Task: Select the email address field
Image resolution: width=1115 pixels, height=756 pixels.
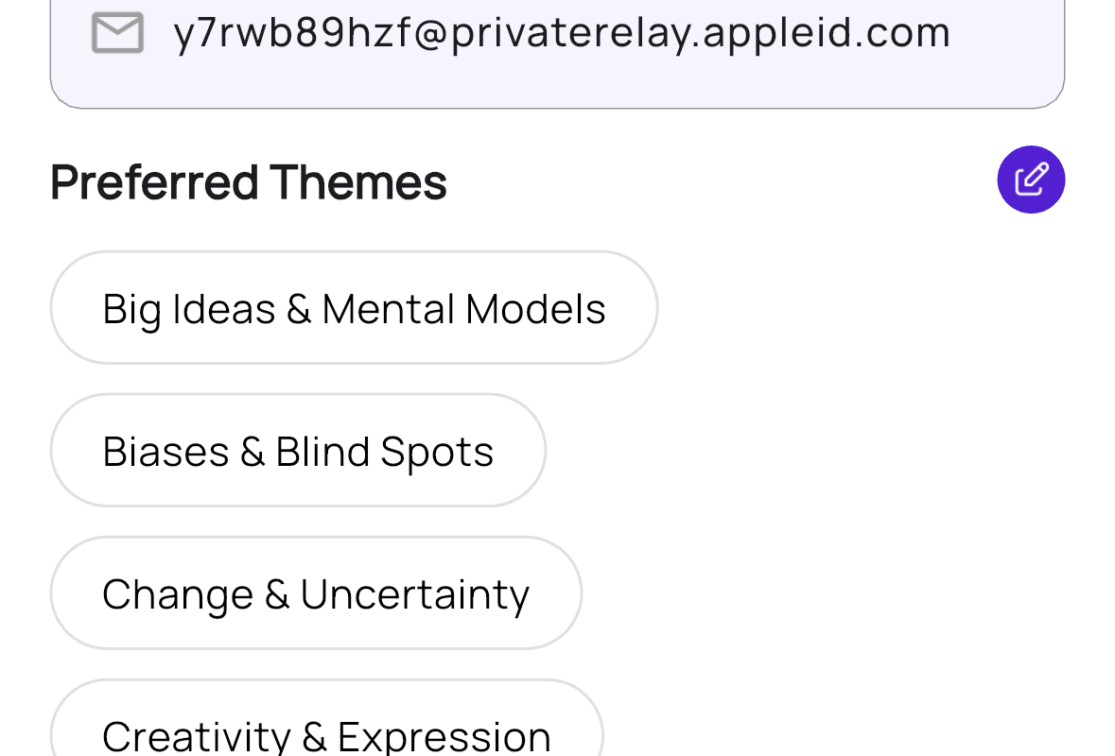Action: point(557,47)
